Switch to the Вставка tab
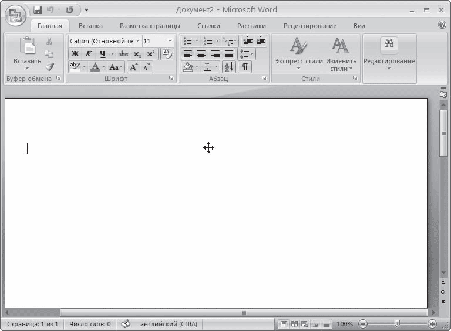 click(90, 26)
